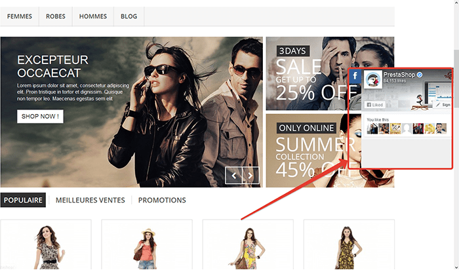
Task: Switch to MEILLEURES VENTES tab
Action: (x=90, y=200)
